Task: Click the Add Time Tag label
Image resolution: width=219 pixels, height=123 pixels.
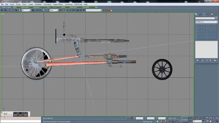Action: coord(147,122)
